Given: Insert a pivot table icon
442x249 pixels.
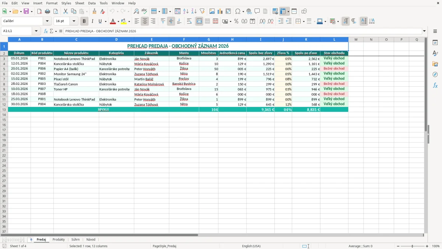Looking at the screenshot, I should [x=228, y=11].
